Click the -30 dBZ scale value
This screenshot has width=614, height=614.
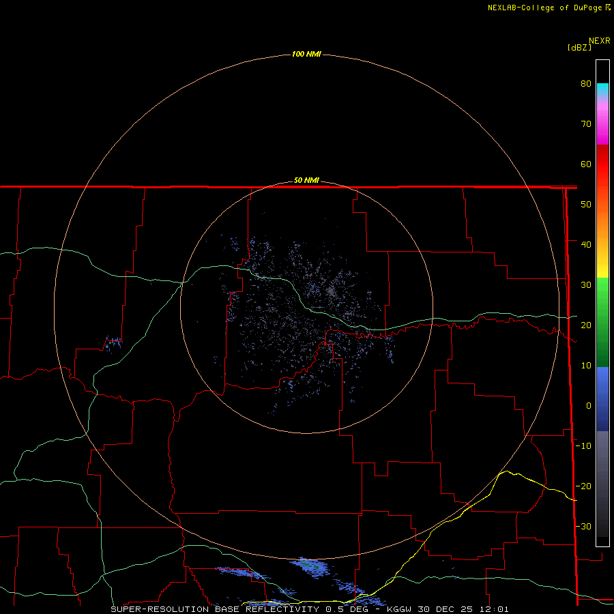point(583,526)
